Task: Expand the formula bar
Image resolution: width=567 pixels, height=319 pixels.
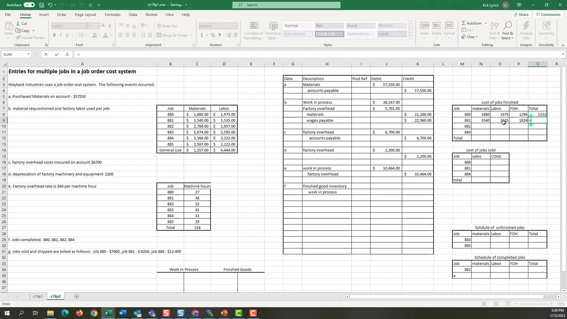Action: click(563, 54)
